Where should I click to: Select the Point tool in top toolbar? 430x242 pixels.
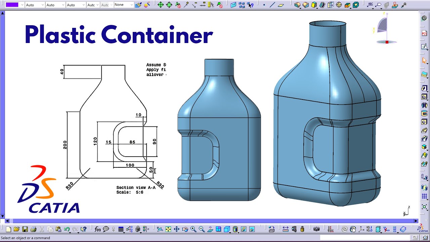264,5
